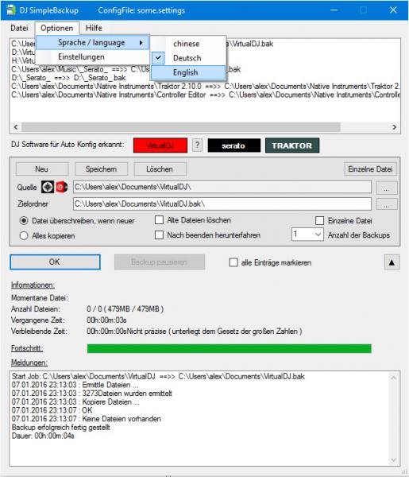Click the Zielordner path input field
This screenshot has height=477, width=409.
(222, 204)
